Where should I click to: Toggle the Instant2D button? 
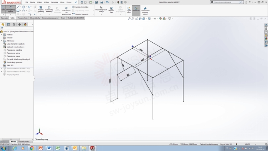(136, 9)
